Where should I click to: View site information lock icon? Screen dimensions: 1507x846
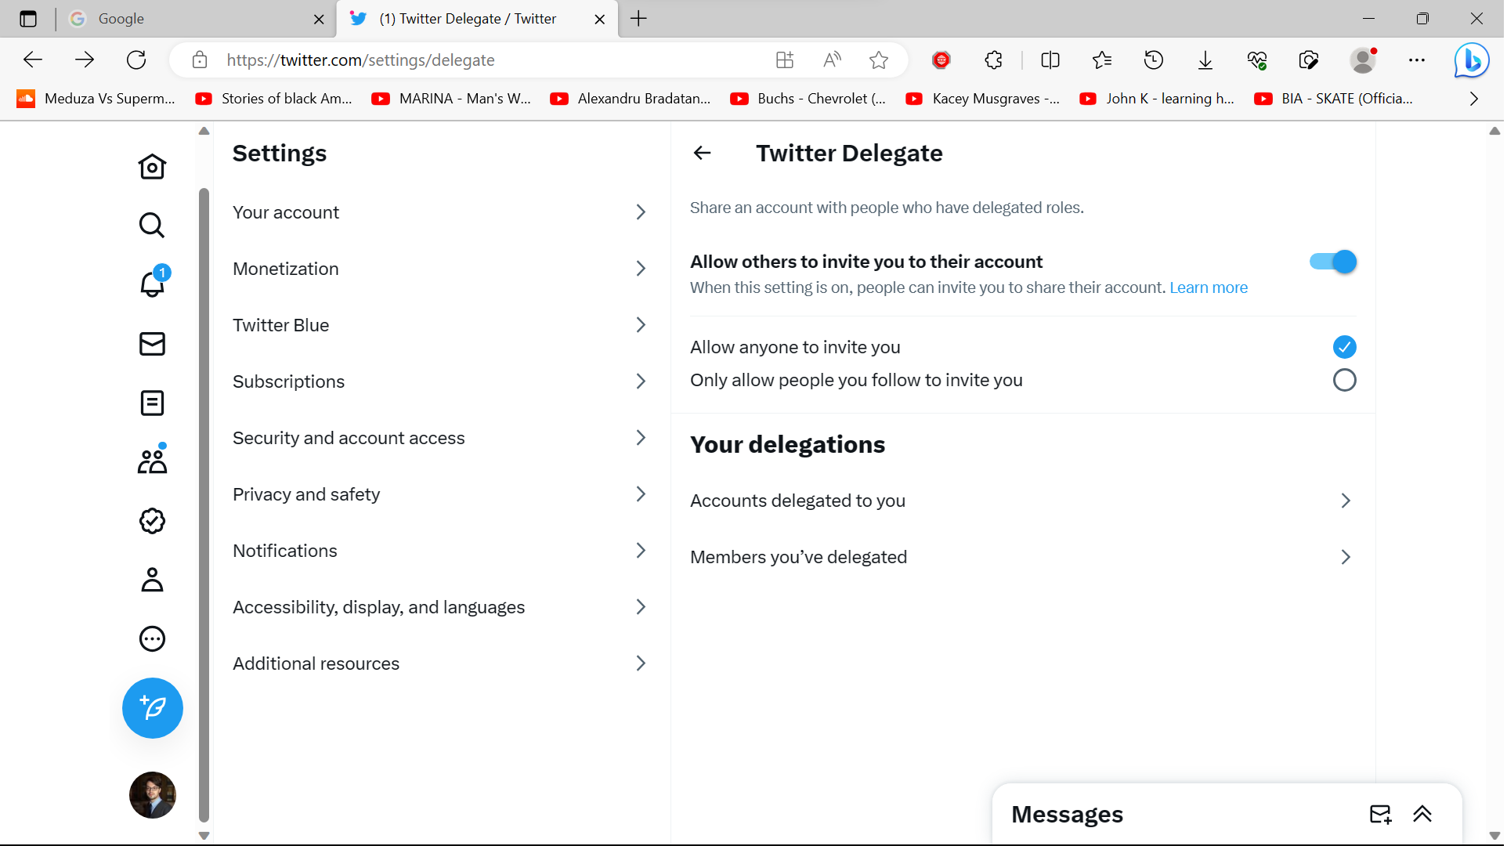click(x=200, y=60)
